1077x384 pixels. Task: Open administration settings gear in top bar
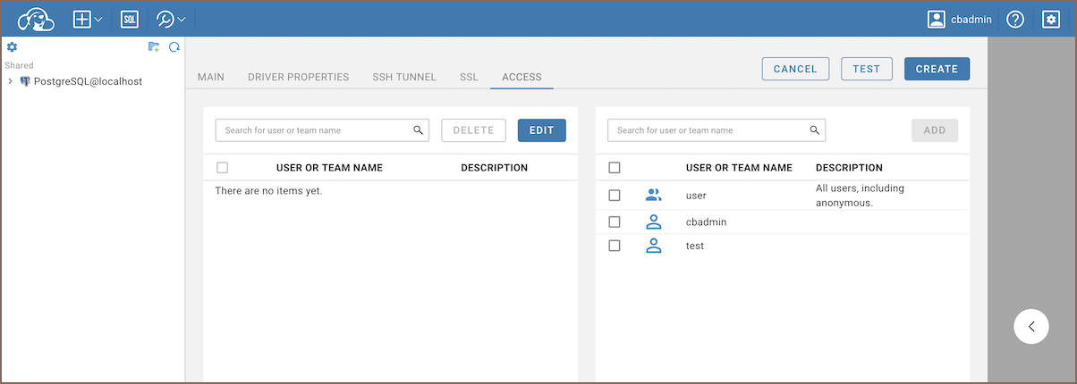coord(1051,19)
